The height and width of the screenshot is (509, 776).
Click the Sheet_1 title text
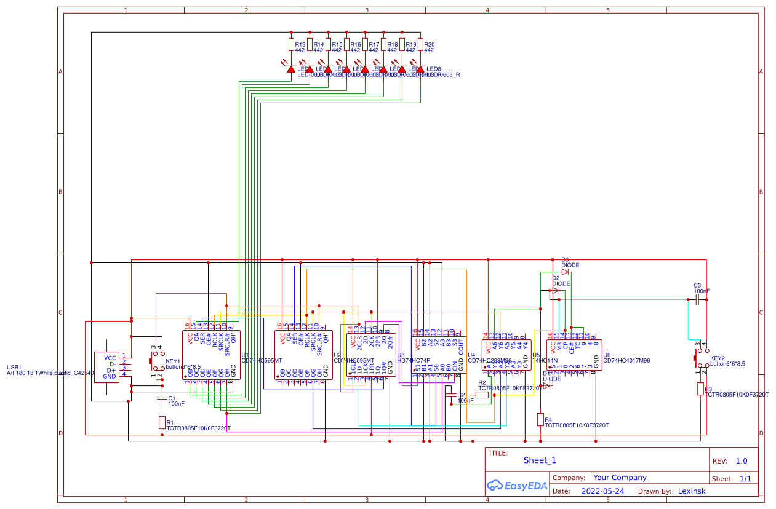(x=540, y=460)
